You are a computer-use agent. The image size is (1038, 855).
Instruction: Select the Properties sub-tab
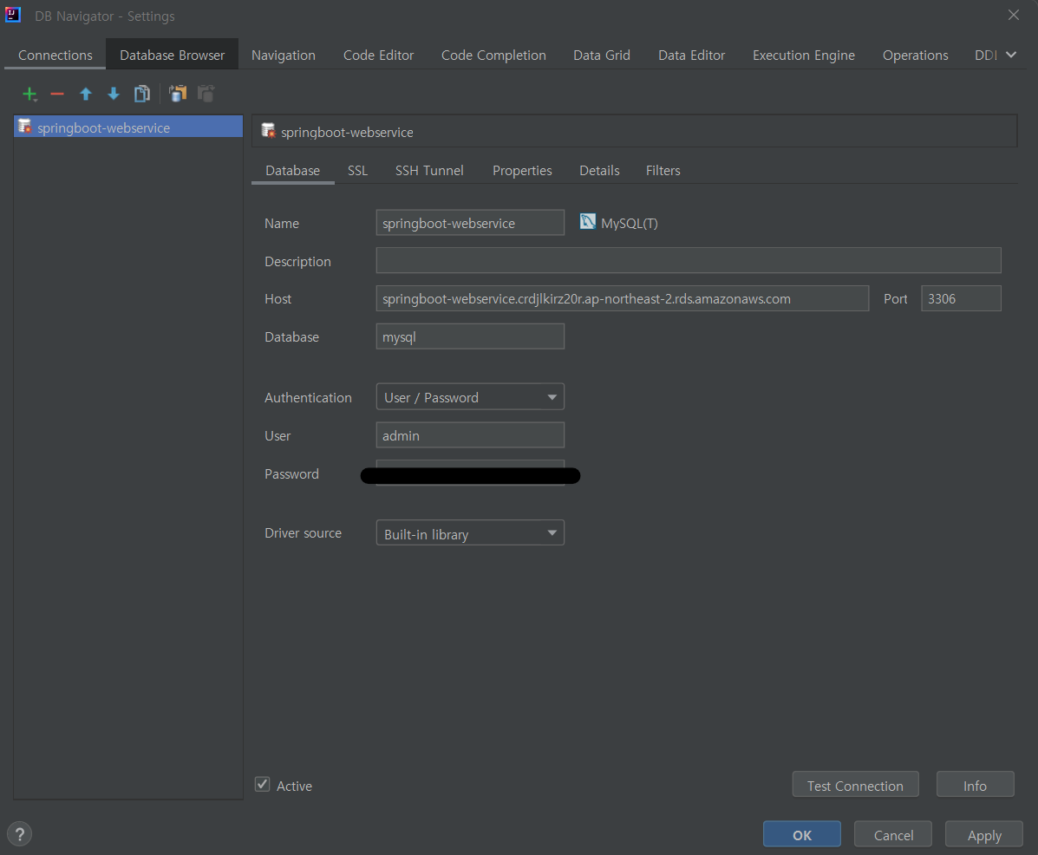522,171
